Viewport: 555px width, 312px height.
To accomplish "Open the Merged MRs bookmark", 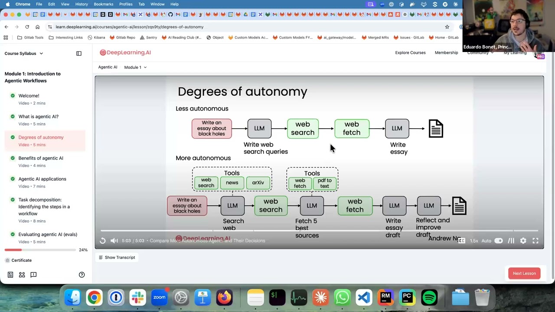I will [375, 38].
